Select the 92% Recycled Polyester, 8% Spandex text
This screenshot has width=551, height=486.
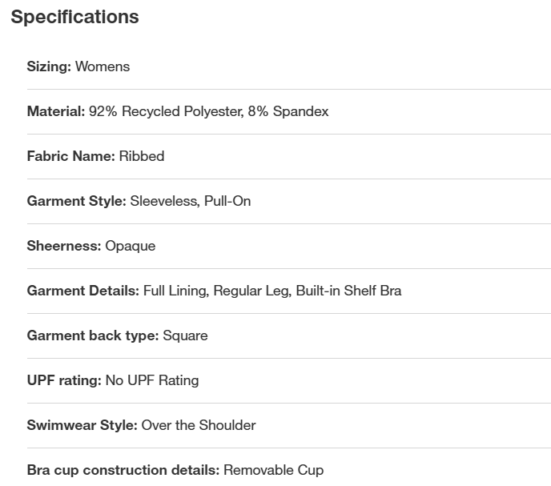coord(208,111)
